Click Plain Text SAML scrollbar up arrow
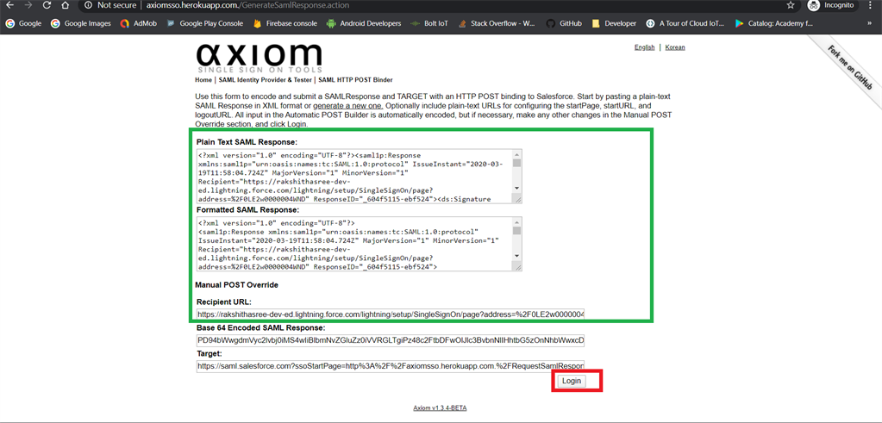 (517, 153)
